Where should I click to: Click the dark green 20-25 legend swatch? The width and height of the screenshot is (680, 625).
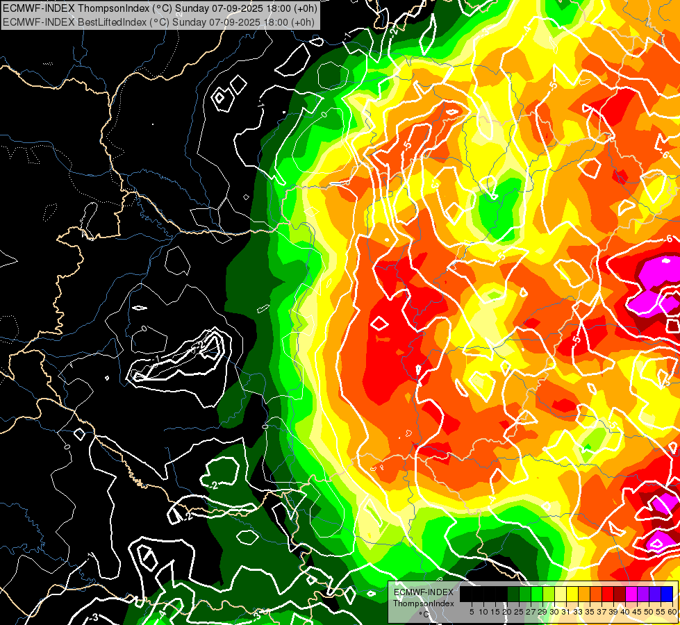513,594
